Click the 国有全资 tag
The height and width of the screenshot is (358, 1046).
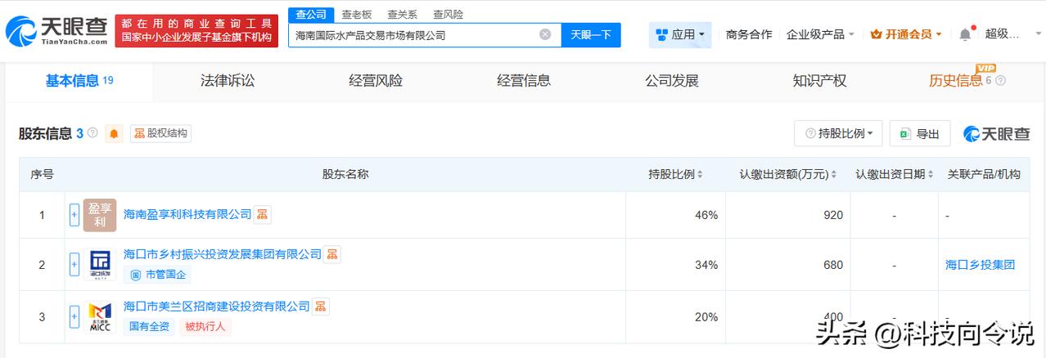point(148,327)
